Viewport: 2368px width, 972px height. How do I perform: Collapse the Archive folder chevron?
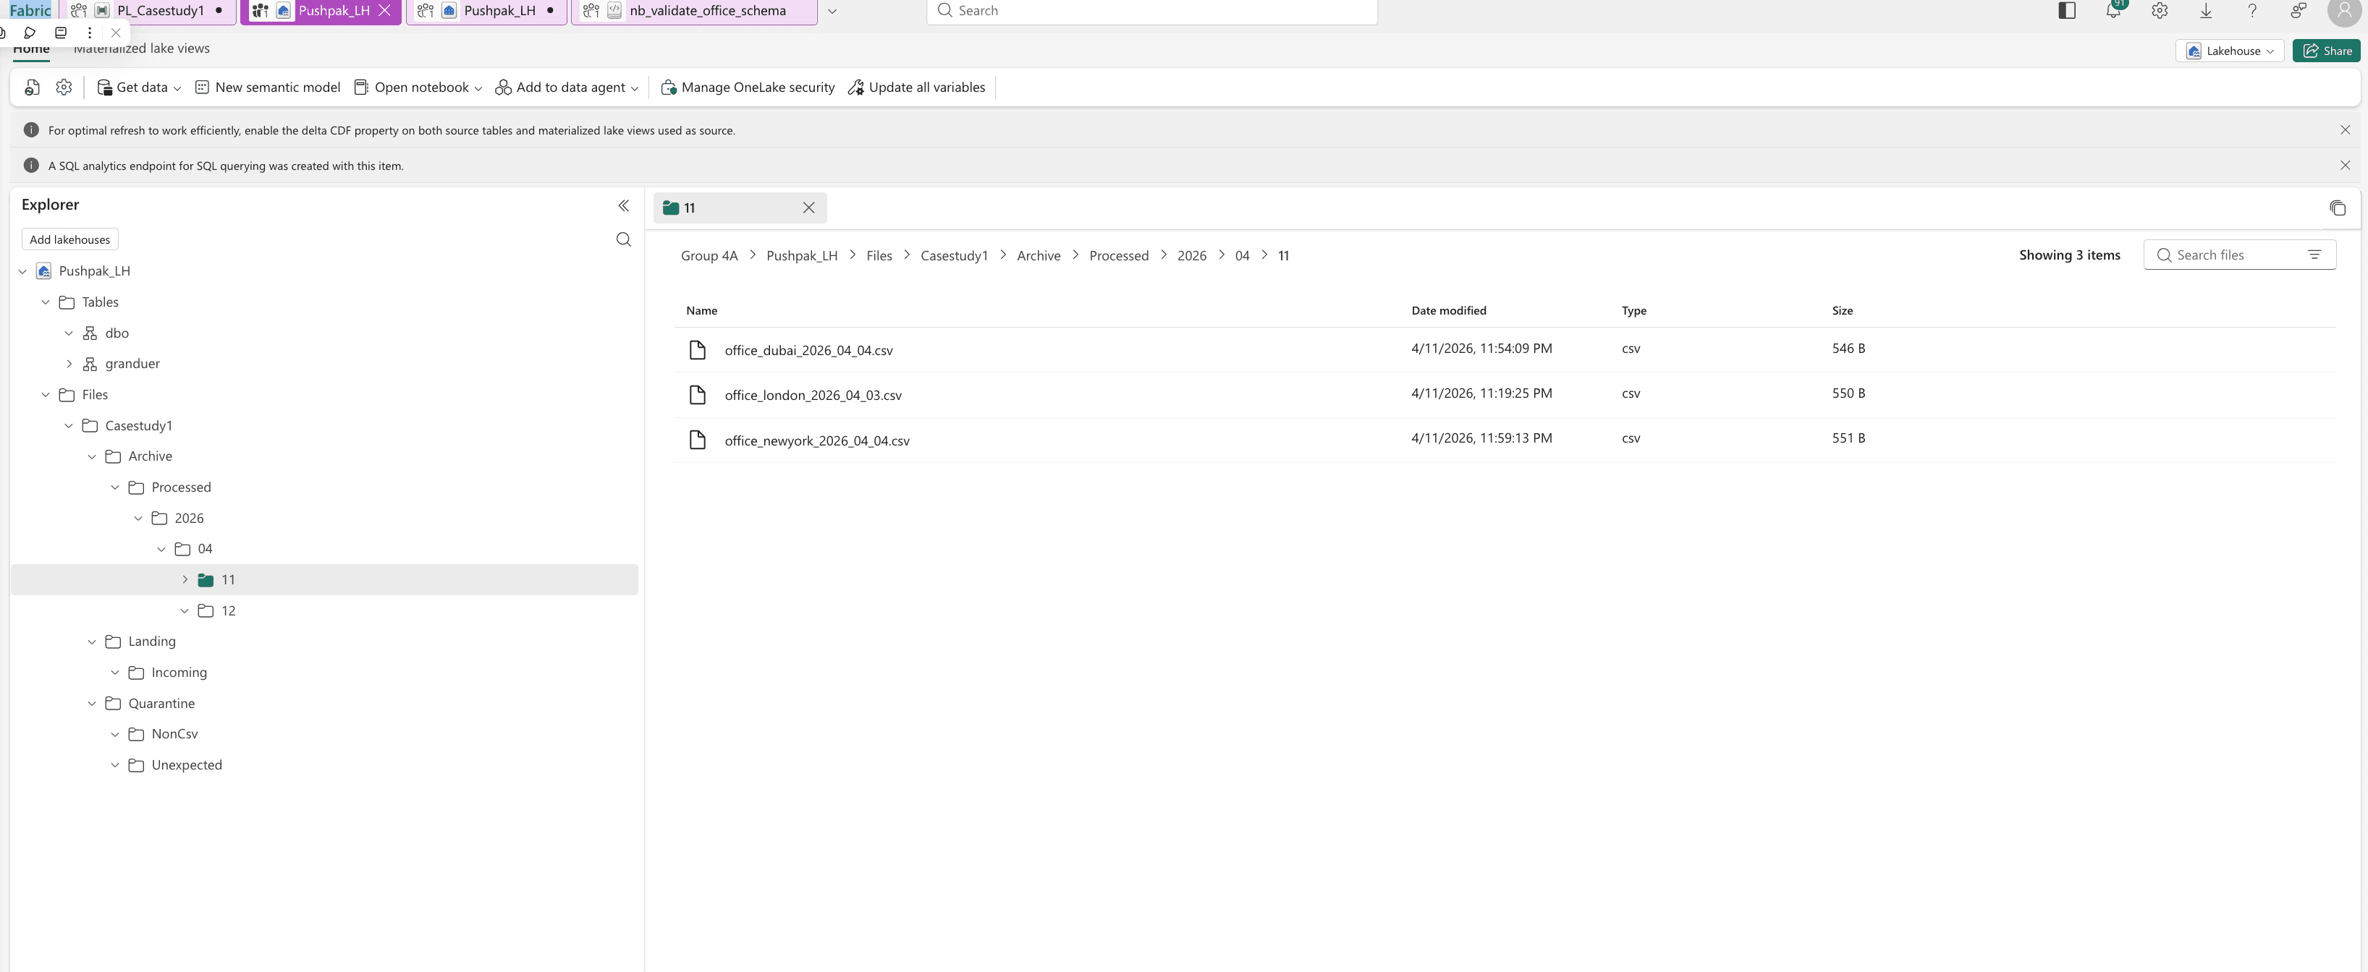pos(92,456)
